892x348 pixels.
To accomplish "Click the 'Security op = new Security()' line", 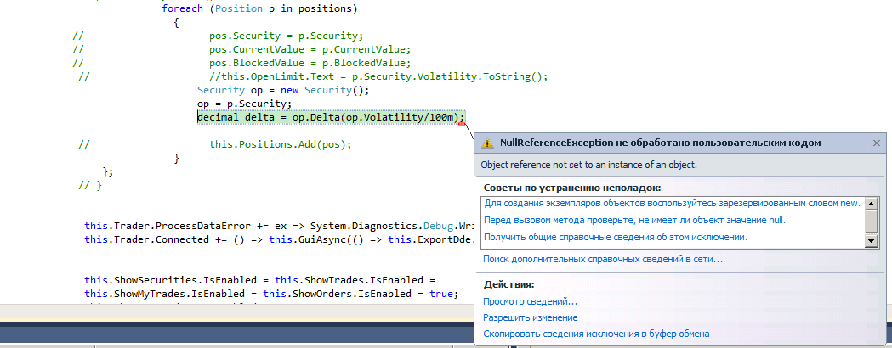I will pyautogui.click(x=283, y=90).
